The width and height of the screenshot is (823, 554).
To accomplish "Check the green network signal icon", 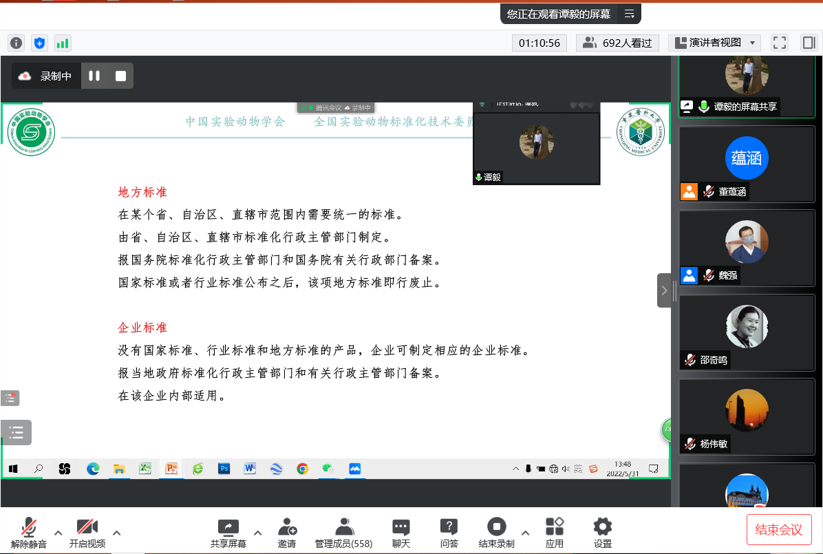I will point(63,43).
